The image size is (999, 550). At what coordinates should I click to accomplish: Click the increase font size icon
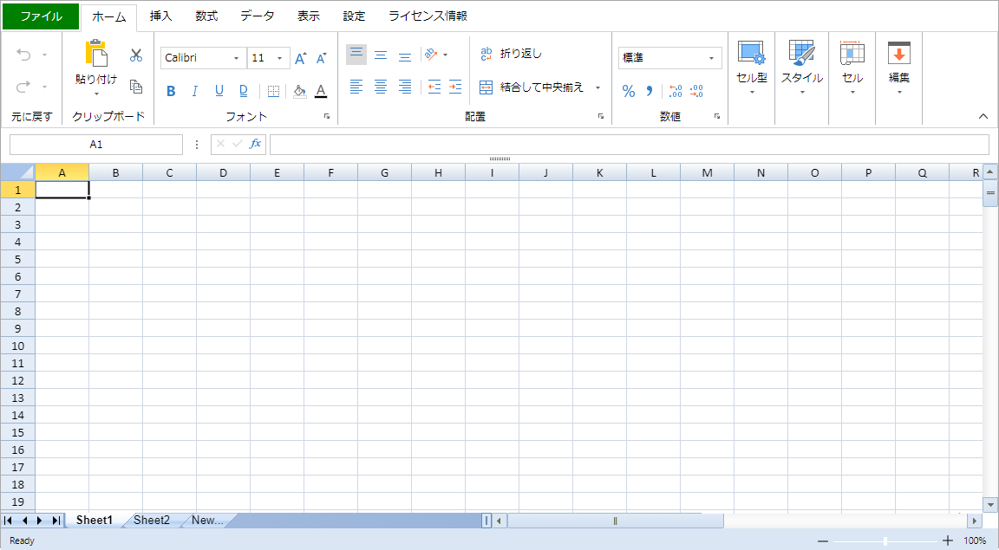point(300,58)
